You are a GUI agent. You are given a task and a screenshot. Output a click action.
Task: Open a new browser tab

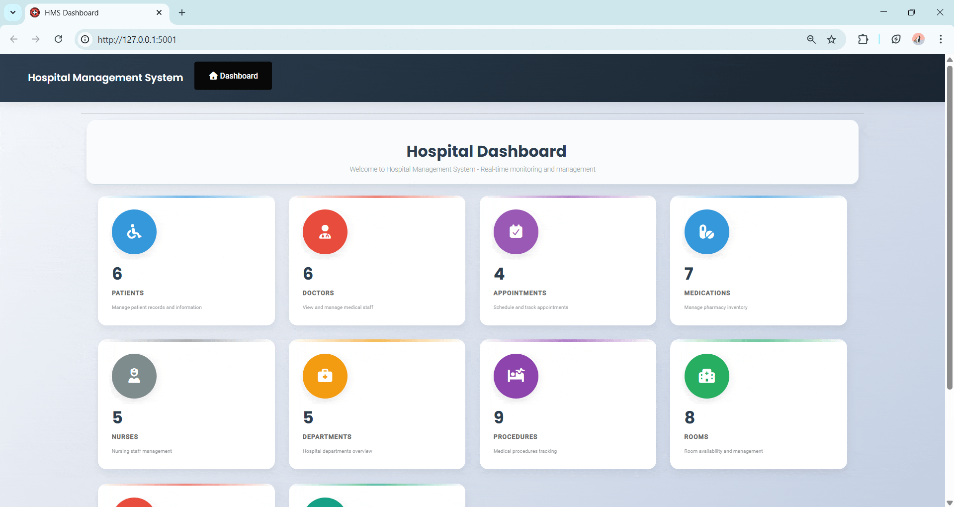182,13
